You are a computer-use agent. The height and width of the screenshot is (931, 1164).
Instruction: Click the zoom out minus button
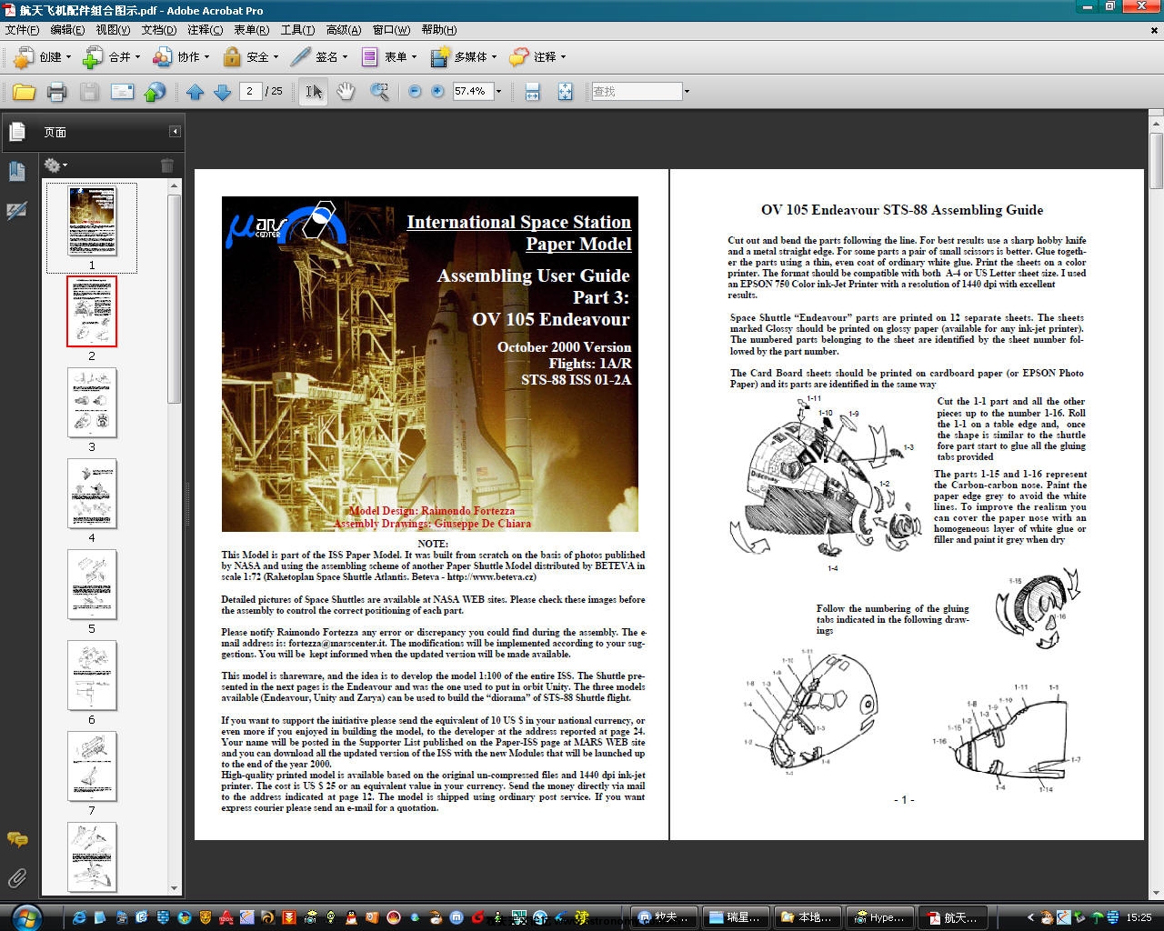[x=416, y=92]
